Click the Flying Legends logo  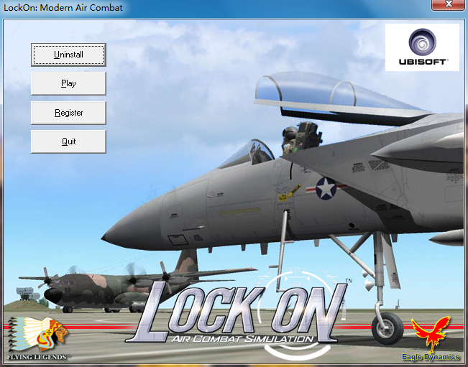[x=37, y=338]
